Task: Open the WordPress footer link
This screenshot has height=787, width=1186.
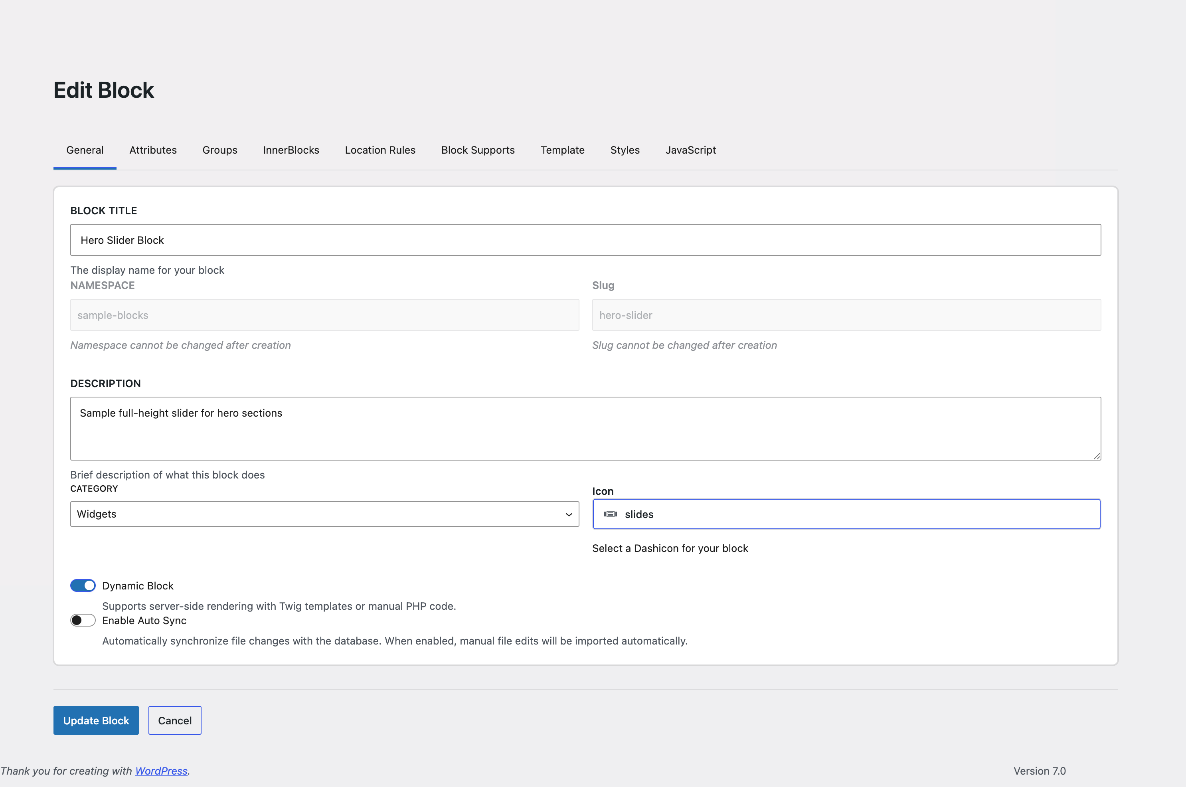Action: point(161,771)
